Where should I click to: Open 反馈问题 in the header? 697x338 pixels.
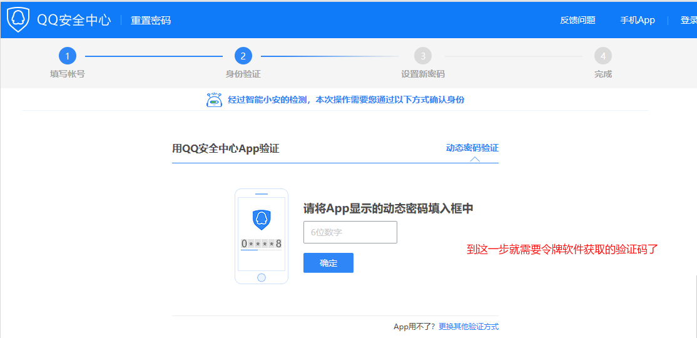[577, 20]
